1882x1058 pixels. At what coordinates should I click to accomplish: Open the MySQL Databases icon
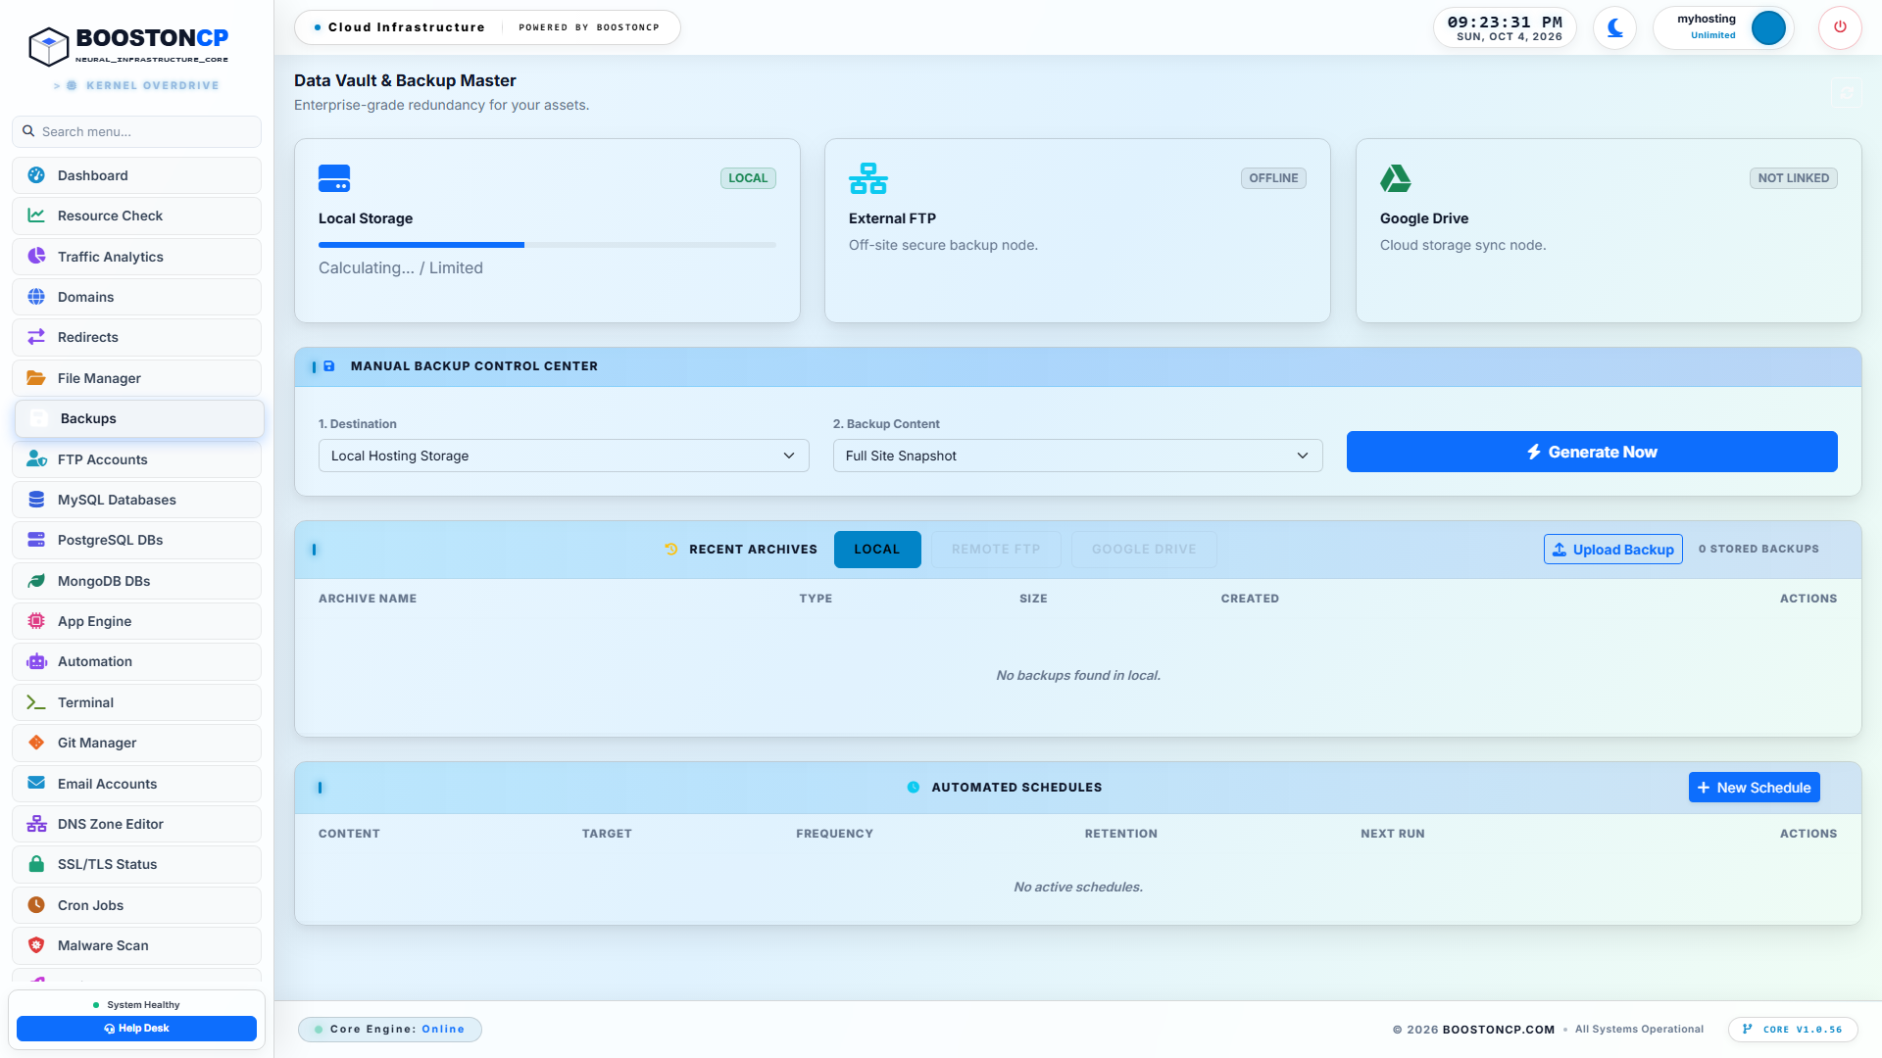click(36, 500)
